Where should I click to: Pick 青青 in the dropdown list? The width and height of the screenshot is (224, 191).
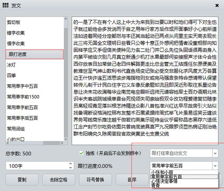point(155,185)
